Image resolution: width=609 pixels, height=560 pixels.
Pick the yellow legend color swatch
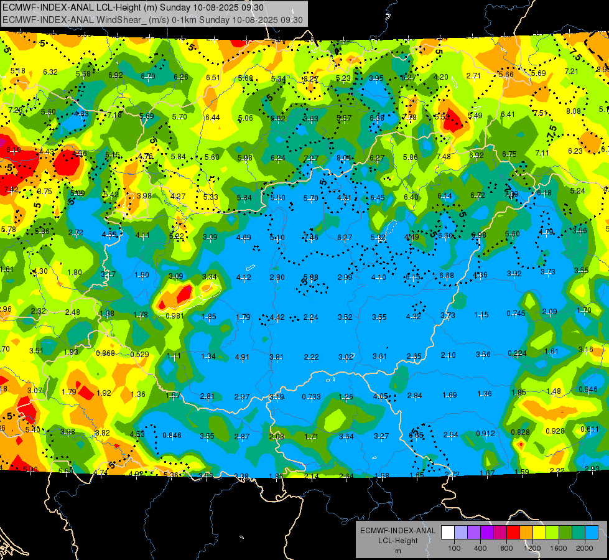point(539,533)
